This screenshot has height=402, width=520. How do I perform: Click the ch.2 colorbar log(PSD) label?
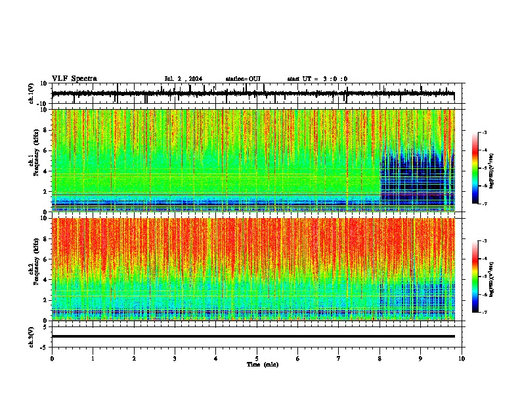[x=491, y=279]
